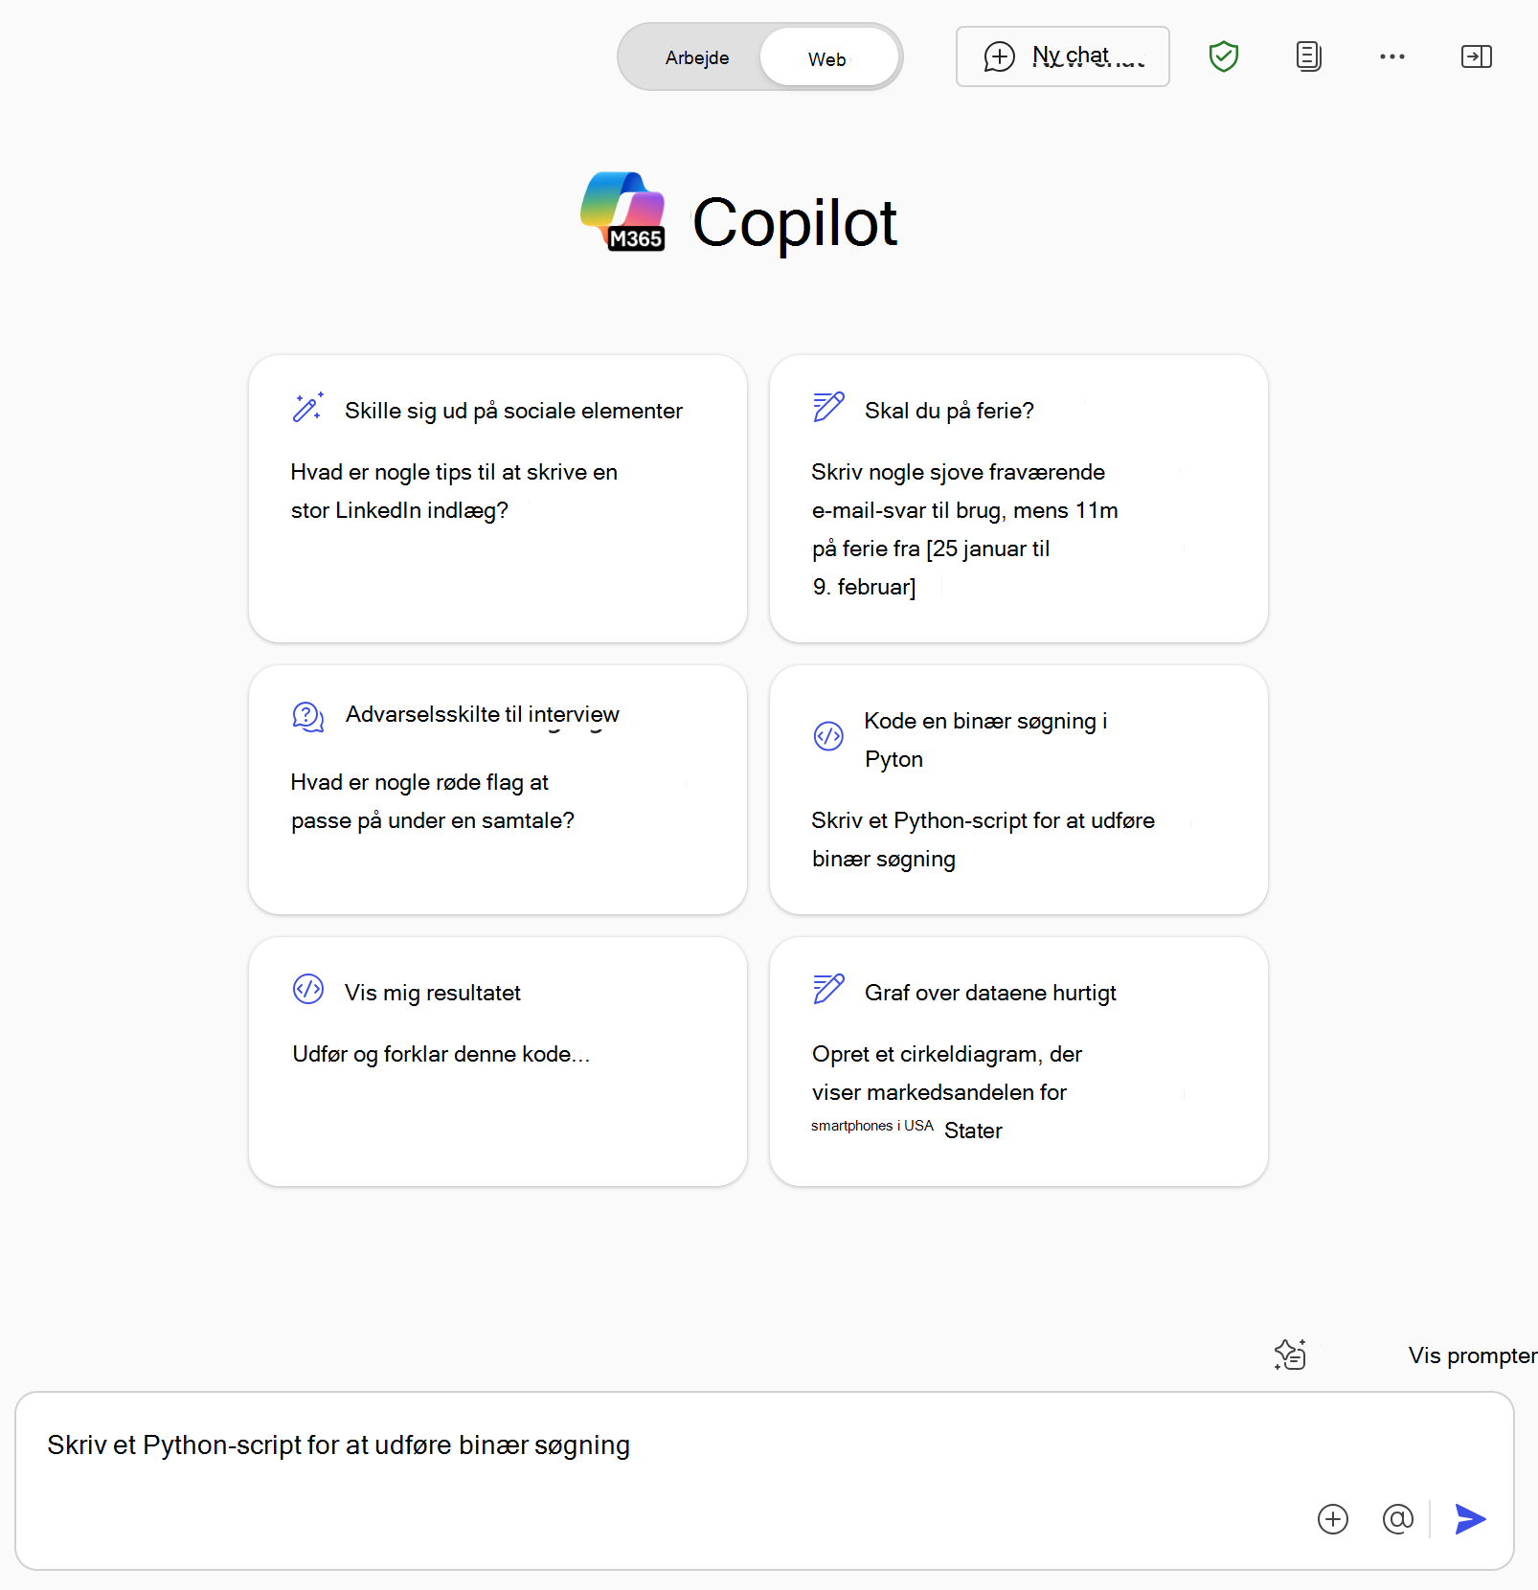The width and height of the screenshot is (1538, 1590).
Task: Select 'Advarselsskilte til interview' prompt card
Action: [x=498, y=790]
